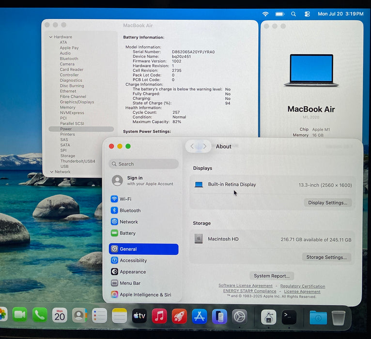Collapse the Network section in System Report

51,172
